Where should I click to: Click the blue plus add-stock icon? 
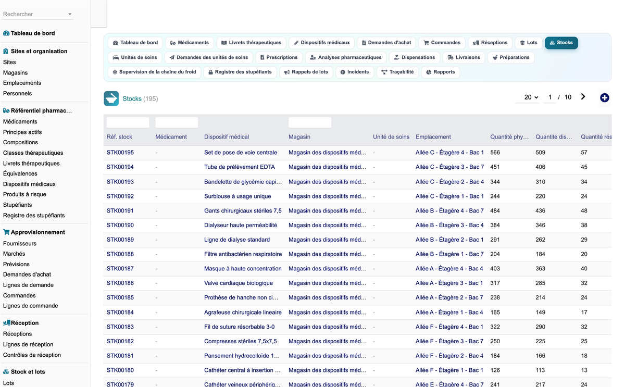[604, 97]
